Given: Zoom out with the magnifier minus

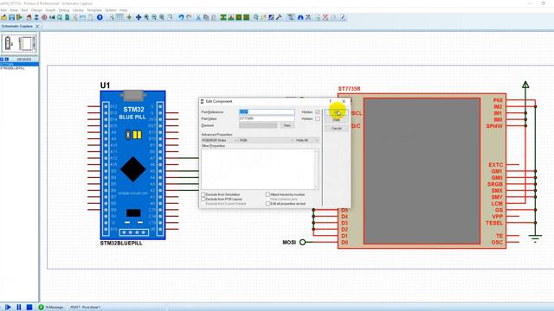Looking at the screenshot, I should pos(154,17).
